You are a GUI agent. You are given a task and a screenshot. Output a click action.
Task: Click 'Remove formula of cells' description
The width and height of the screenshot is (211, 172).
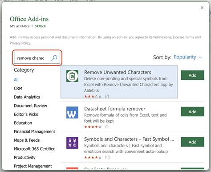[x=126, y=118]
